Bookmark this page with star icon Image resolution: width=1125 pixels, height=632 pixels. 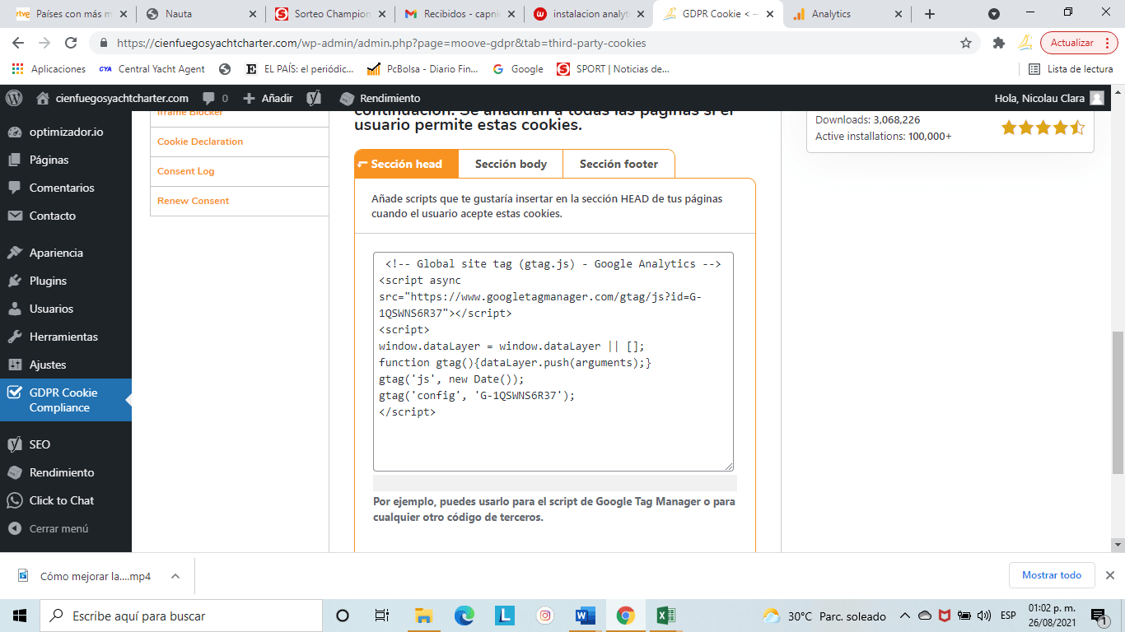click(966, 43)
